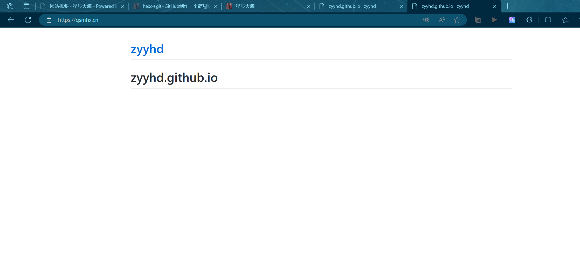Add this page to favorites star
This screenshot has width=580, height=275.
[457, 20]
